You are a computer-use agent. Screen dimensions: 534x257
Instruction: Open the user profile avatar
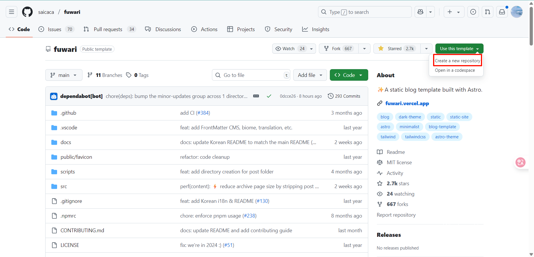pyautogui.click(x=516, y=12)
